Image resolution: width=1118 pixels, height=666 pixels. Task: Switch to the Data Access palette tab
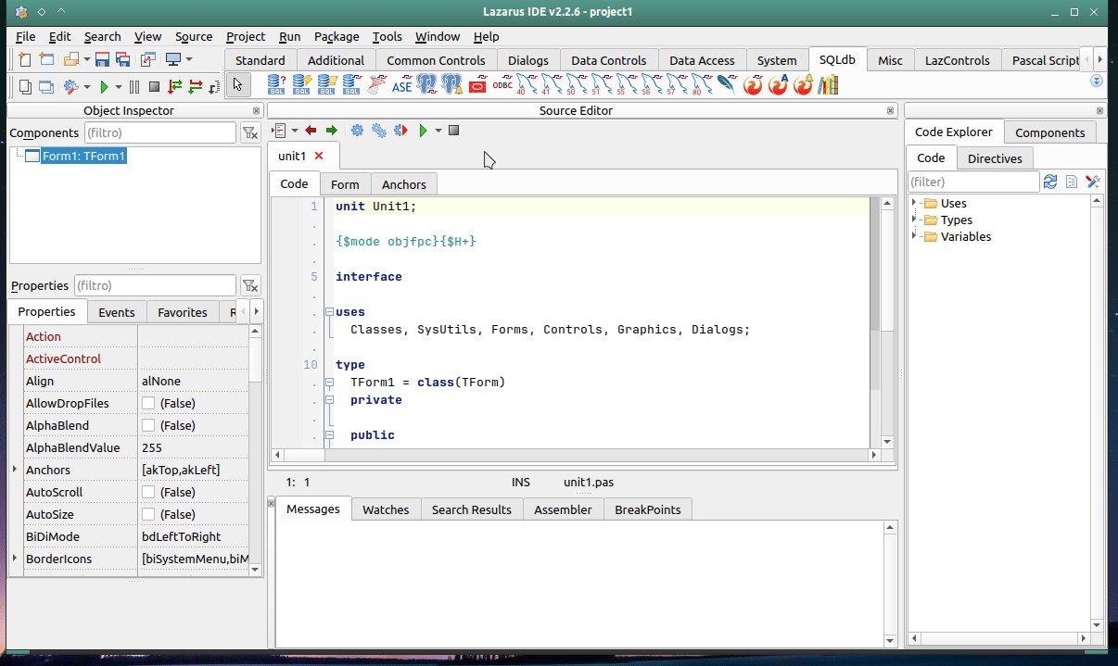click(x=702, y=60)
